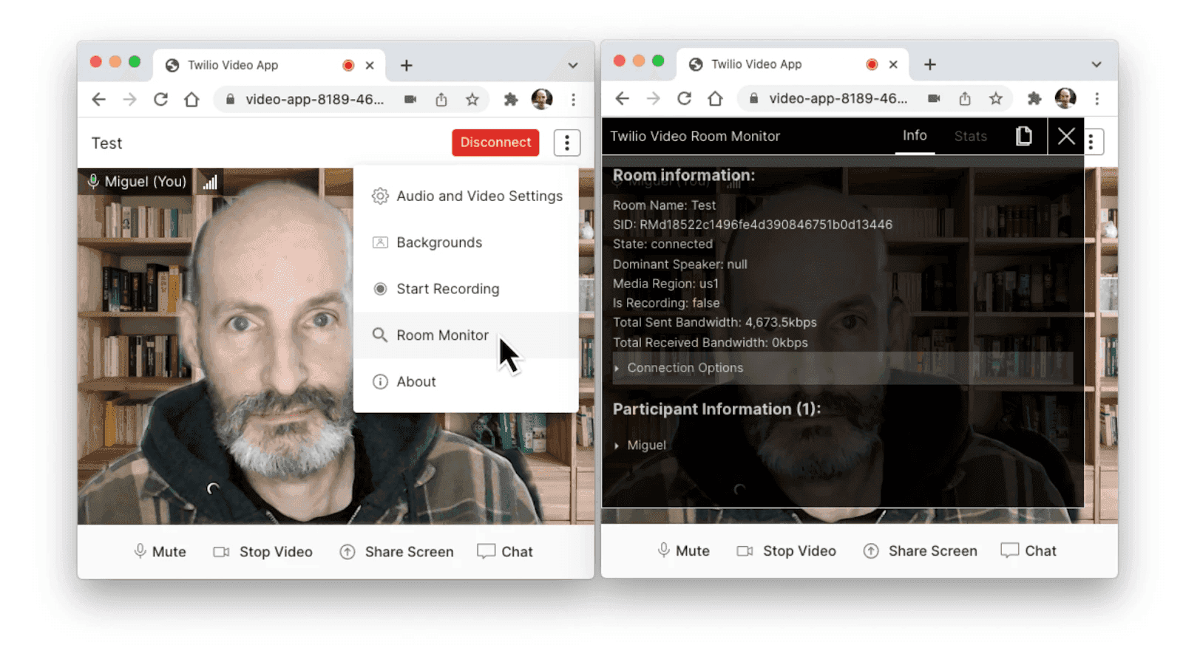Click the address bar in right browser
The image size is (1183, 645).
[x=875, y=98]
